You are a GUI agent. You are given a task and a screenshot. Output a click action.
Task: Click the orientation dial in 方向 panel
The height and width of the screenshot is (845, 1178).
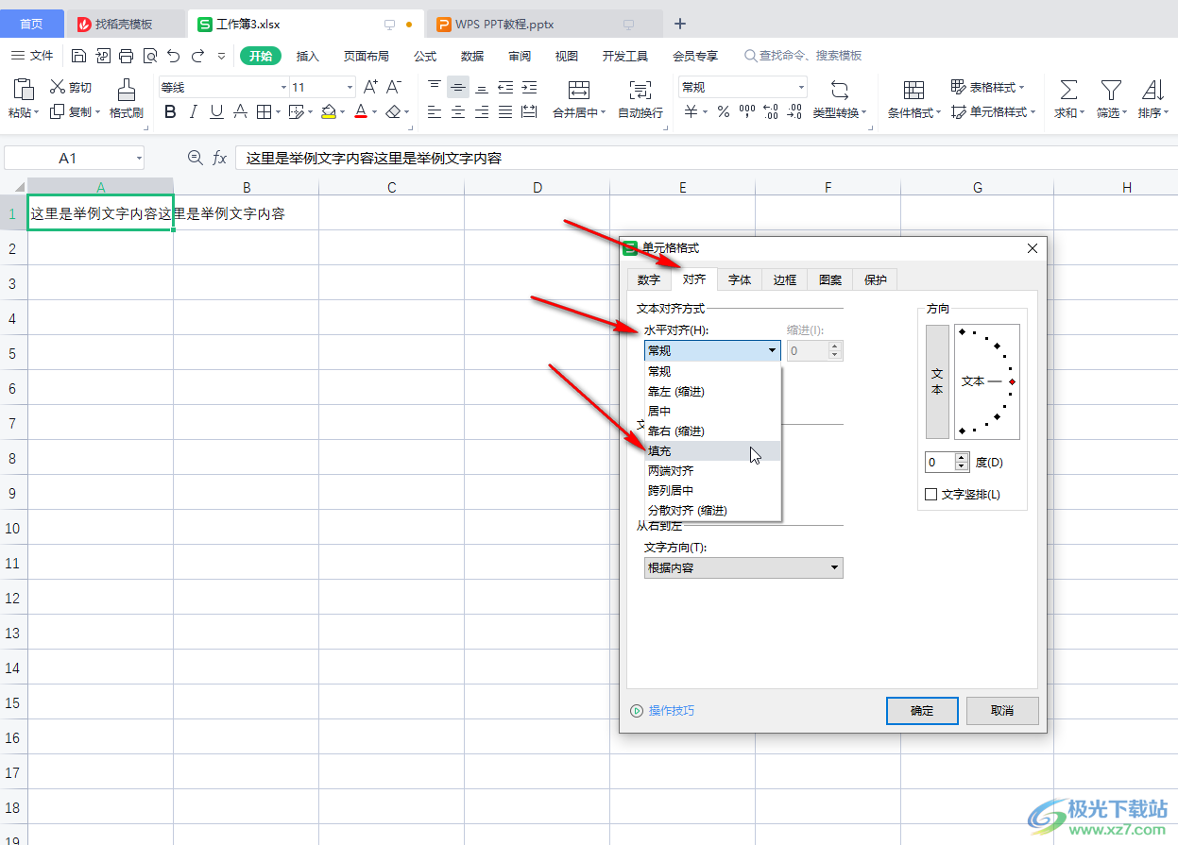[988, 381]
